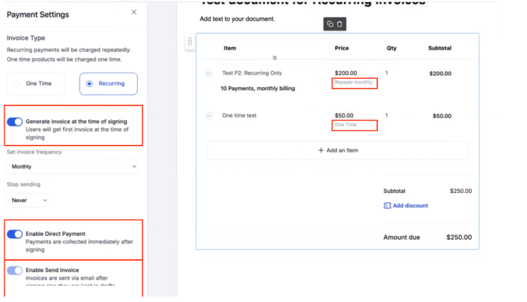527x302 pixels.
Task: Select the One time test item name
Action: pos(239,115)
